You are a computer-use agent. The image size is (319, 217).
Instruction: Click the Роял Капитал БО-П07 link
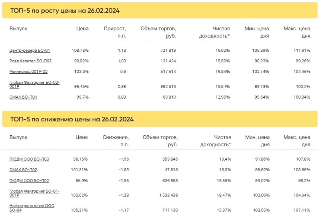point(30,61)
